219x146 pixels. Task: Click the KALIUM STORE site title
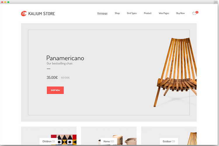(42, 13)
